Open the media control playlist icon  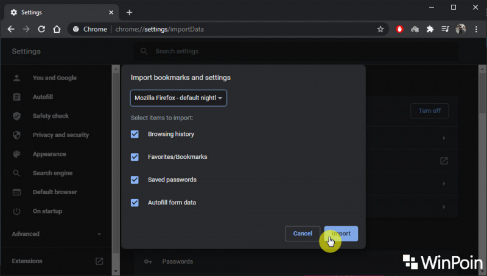pyautogui.click(x=445, y=29)
